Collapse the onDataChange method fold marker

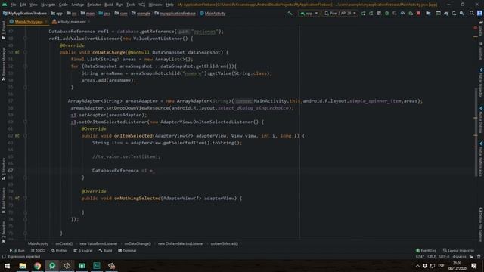tap(25, 52)
